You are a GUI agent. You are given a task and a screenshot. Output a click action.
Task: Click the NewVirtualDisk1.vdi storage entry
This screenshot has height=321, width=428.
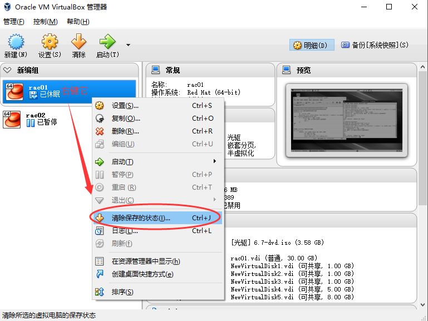tap(292, 266)
